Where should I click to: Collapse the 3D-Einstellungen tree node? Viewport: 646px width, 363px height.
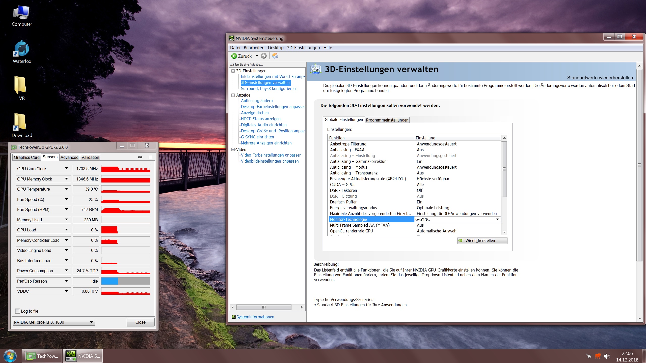coord(233,71)
